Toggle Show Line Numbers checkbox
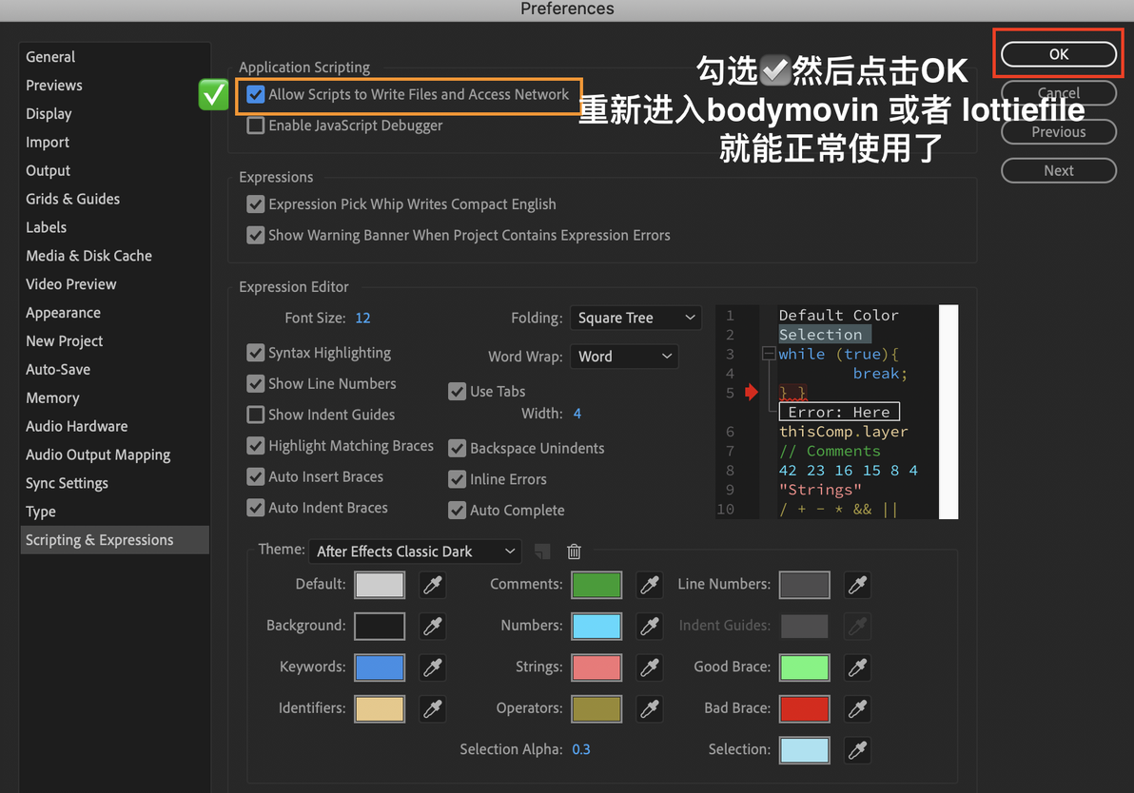1134x793 pixels. pyautogui.click(x=255, y=384)
